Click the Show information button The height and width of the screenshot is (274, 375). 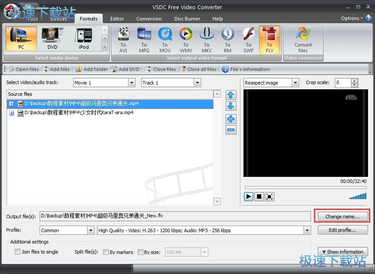tap(342, 252)
